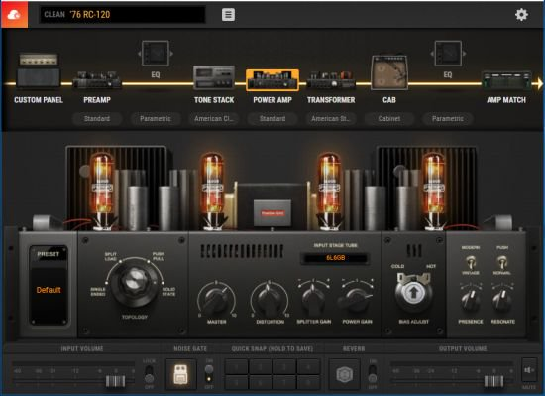Click the Bias Adjust knob
The height and width of the screenshot is (396, 545).
tap(413, 293)
